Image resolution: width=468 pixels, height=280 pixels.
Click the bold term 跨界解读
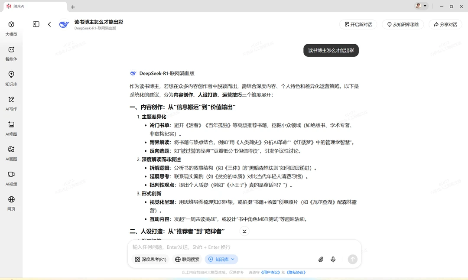point(159,143)
